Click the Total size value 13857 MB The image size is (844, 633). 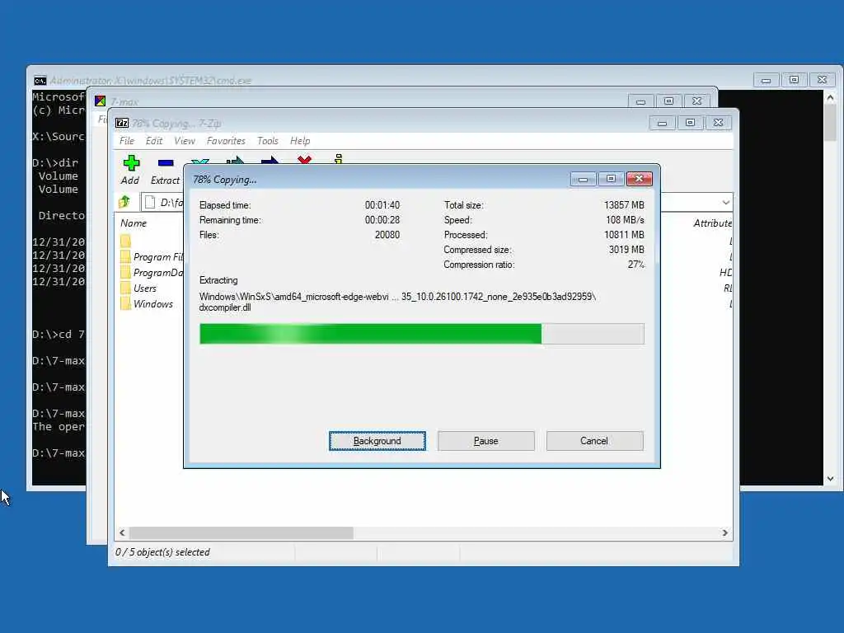point(625,205)
